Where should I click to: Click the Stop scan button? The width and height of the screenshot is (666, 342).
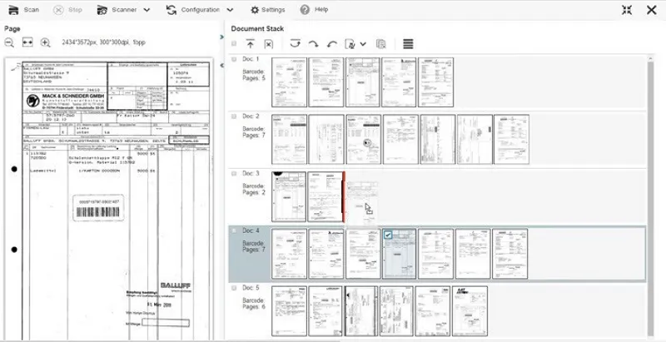click(68, 10)
